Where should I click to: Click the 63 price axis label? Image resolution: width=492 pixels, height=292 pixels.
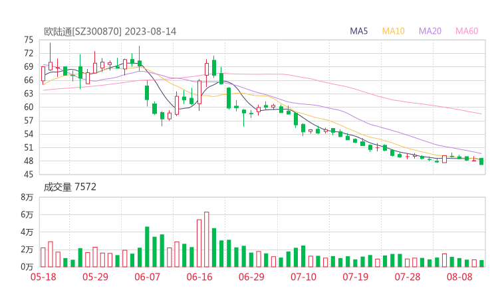click(x=29, y=94)
